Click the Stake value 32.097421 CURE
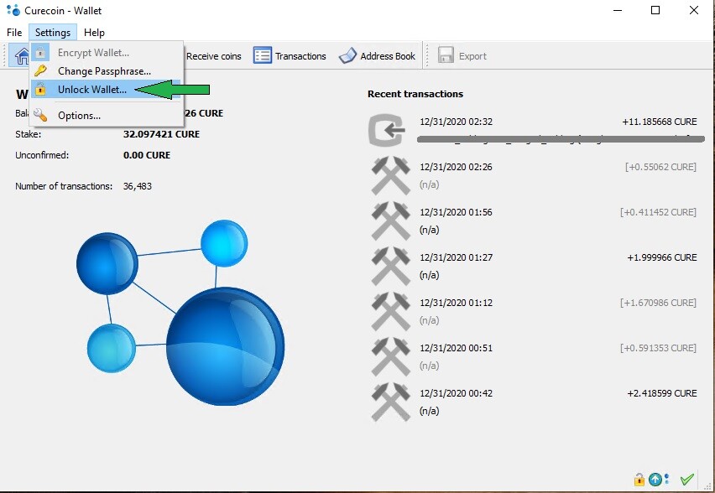Image resolution: width=715 pixels, height=493 pixels. coord(161,134)
